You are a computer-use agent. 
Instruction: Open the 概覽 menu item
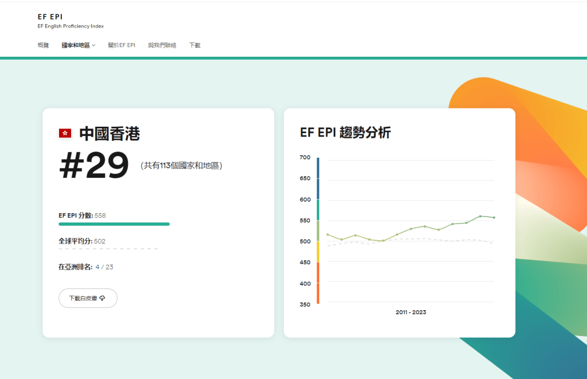[x=43, y=45]
